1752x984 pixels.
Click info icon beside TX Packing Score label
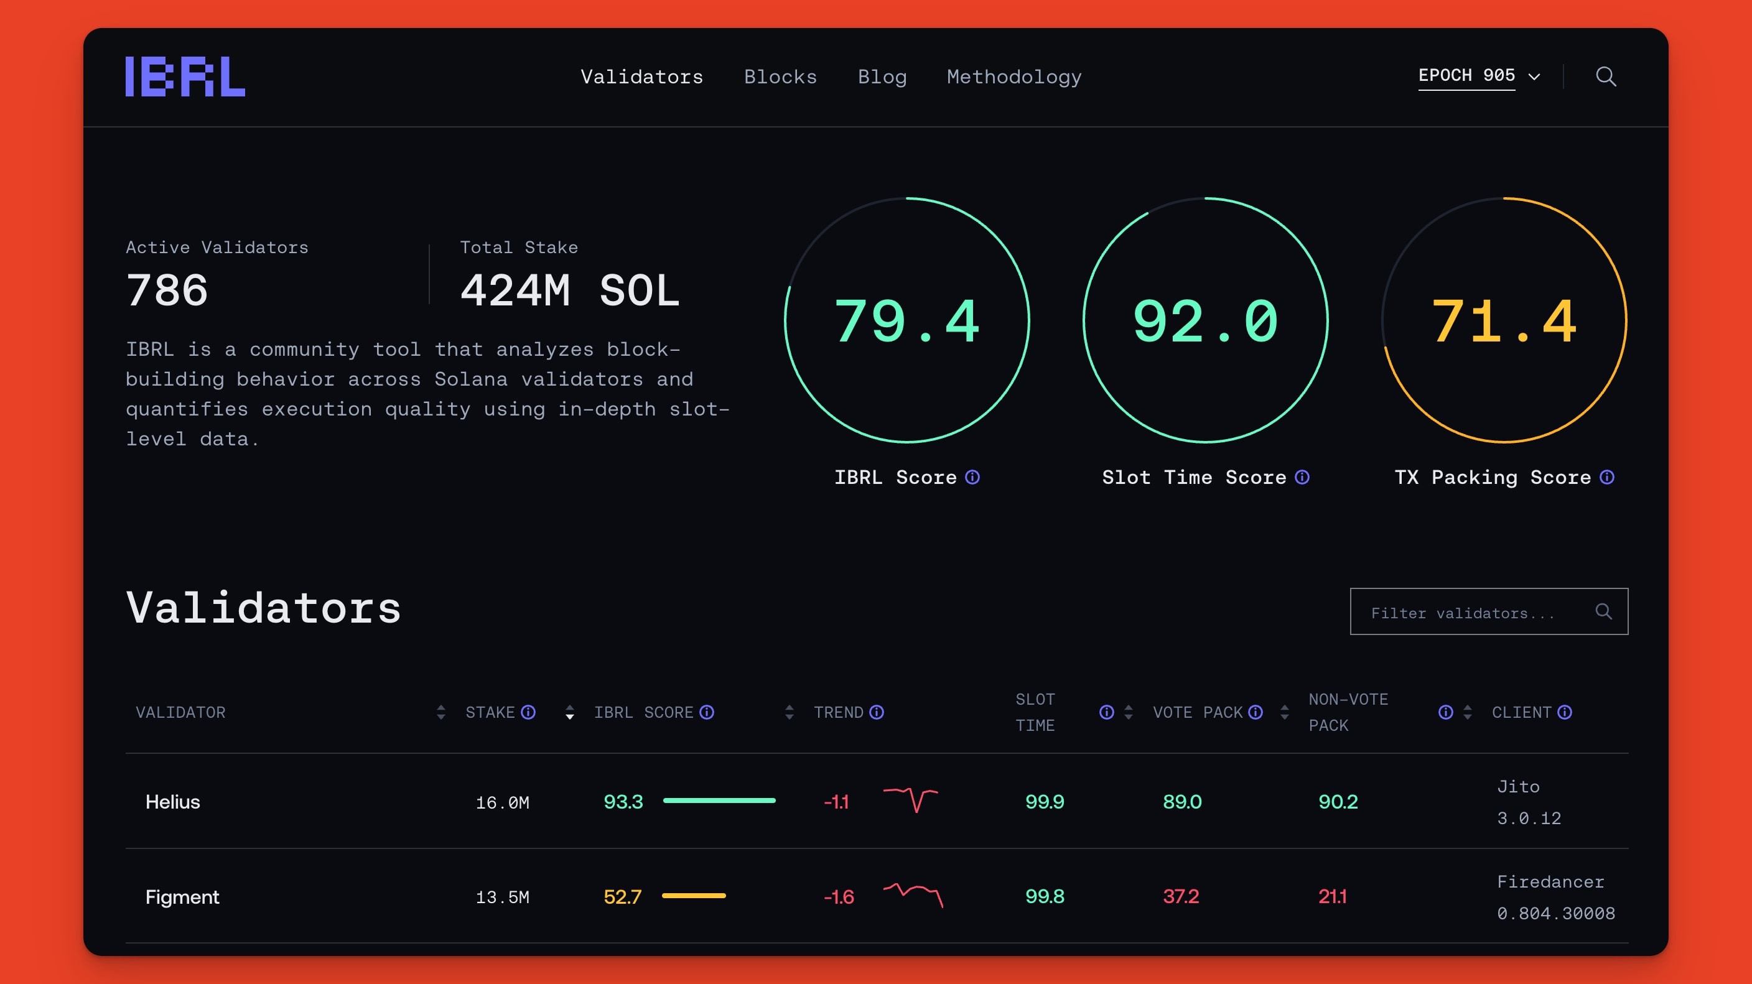1607,477
